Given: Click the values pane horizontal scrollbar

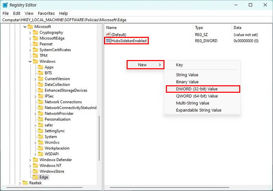Looking at the screenshot, I should tap(169, 188).
